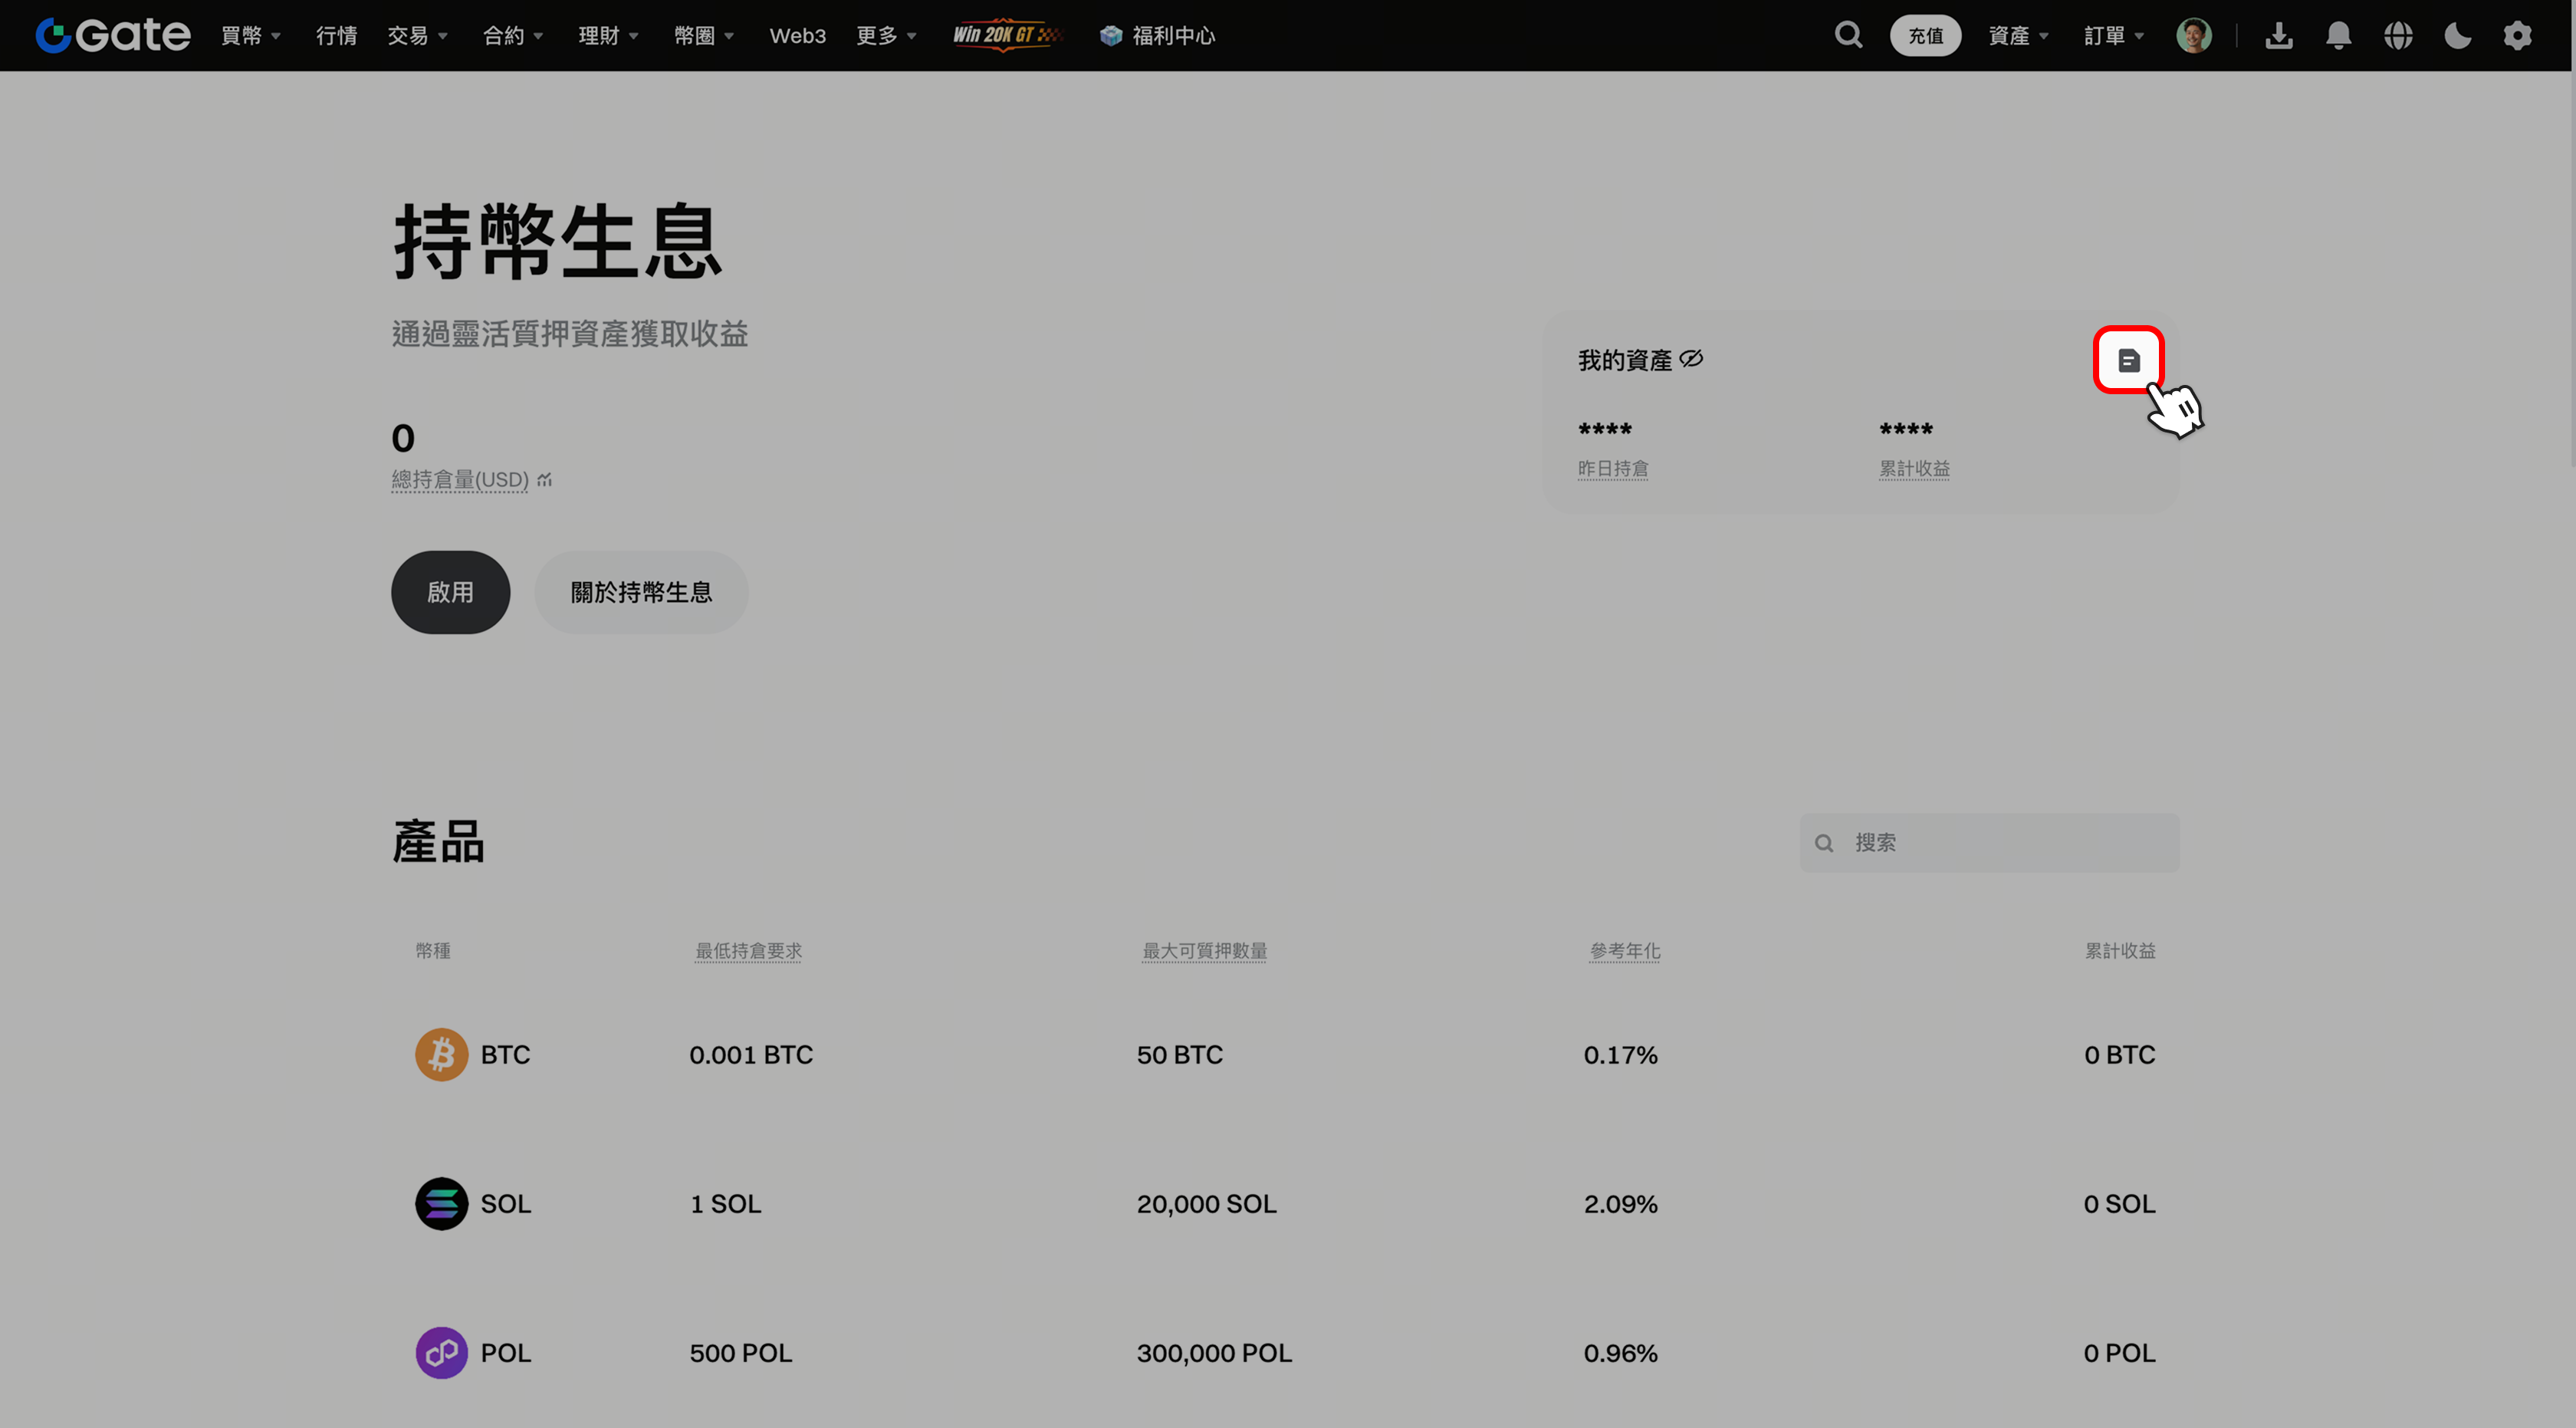Click the search magnifier icon in header
The height and width of the screenshot is (1428, 2576).
1848,35
